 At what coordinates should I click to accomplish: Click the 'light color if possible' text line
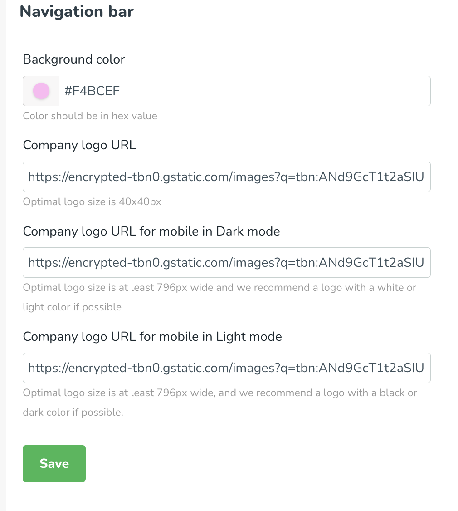[72, 307]
